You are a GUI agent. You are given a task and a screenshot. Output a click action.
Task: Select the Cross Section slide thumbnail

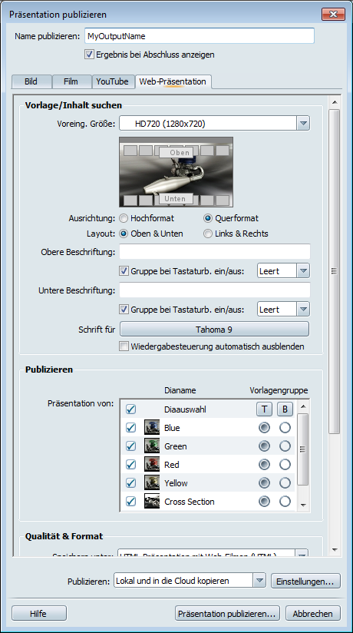[152, 502]
